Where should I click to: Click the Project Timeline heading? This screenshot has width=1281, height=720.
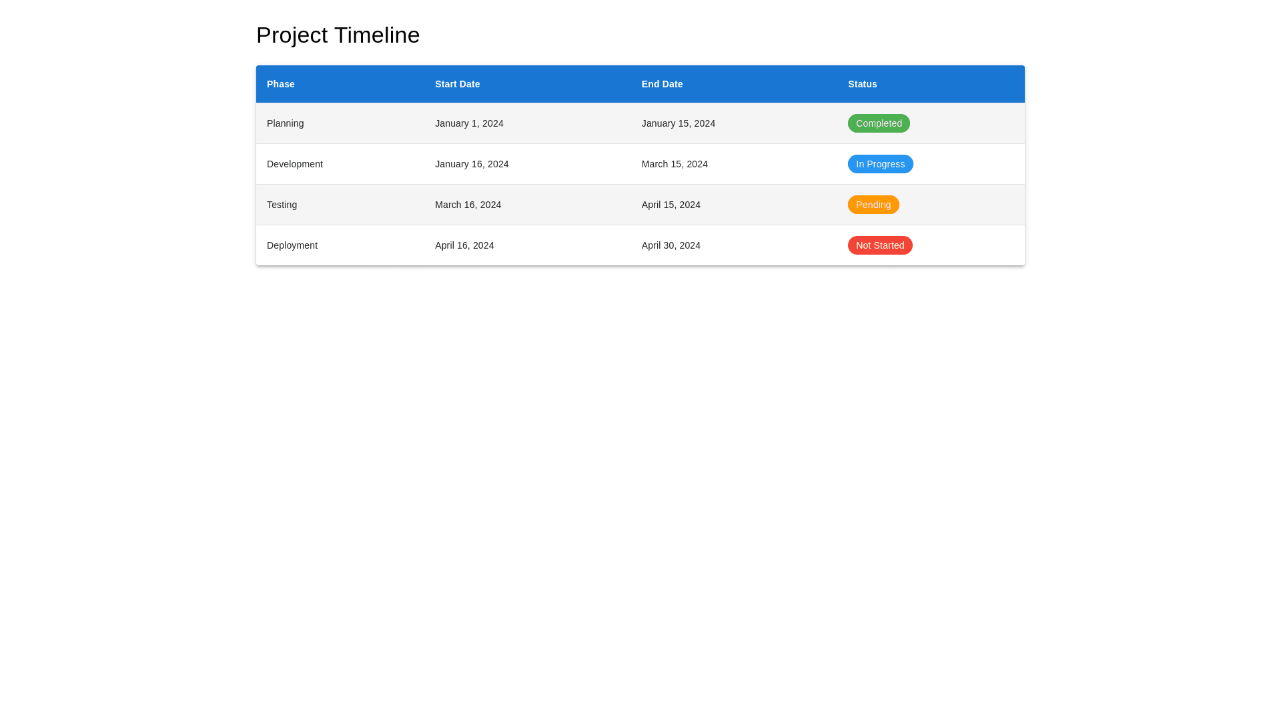click(338, 35)
